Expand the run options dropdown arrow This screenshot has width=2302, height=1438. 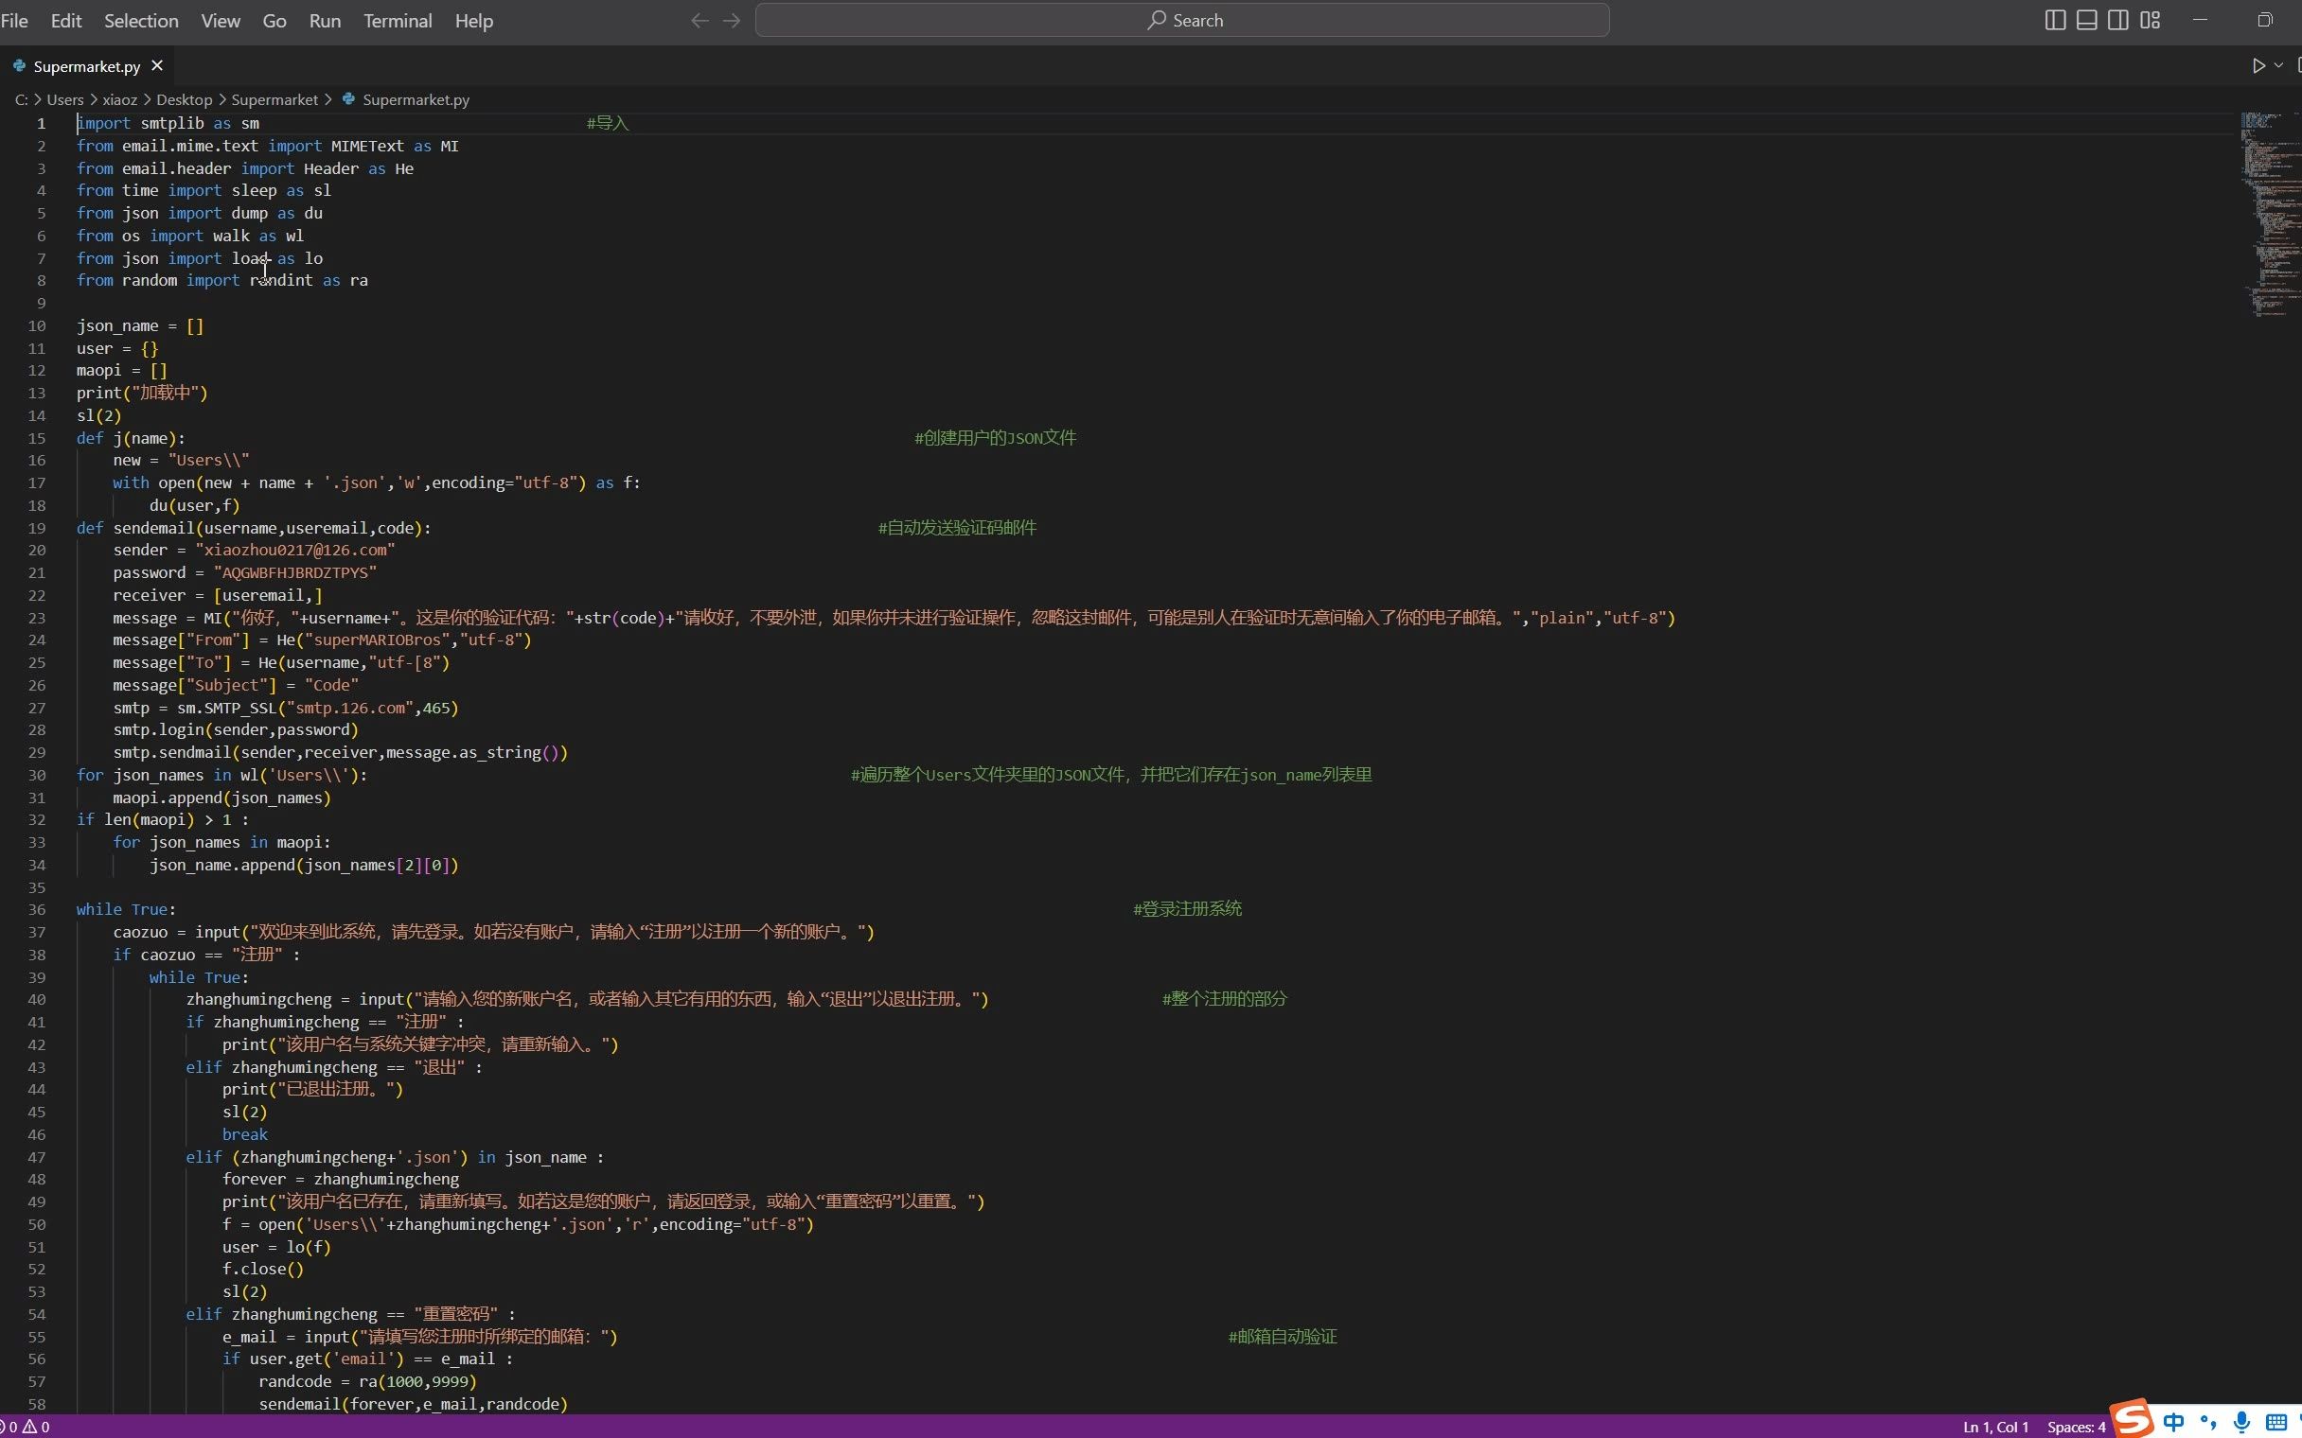pos(2278,65)
